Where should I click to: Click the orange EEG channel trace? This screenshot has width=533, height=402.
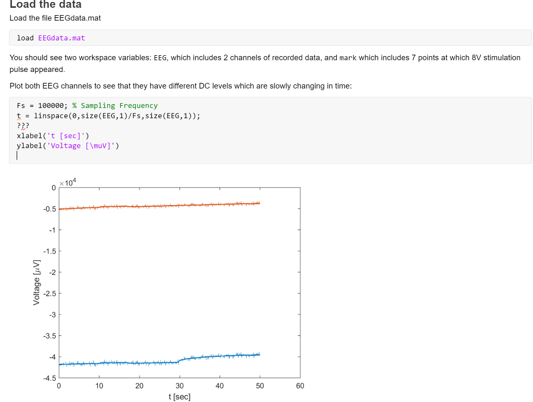pyautogui.click(x=156, y=205)
